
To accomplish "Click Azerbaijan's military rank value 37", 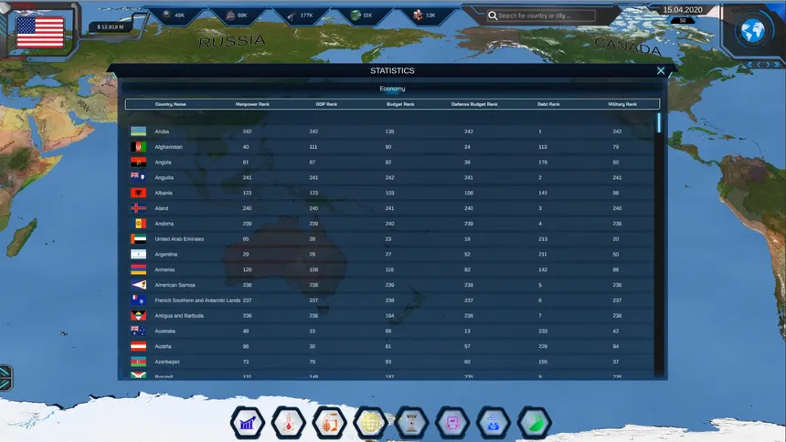I will pos(616,362).
